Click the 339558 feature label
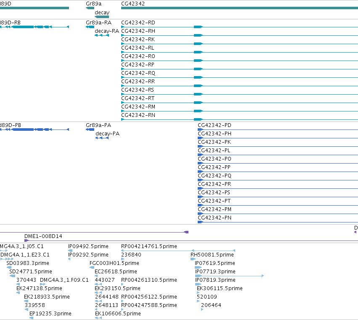The image size is (358, 320). click(x=34, y=305)
